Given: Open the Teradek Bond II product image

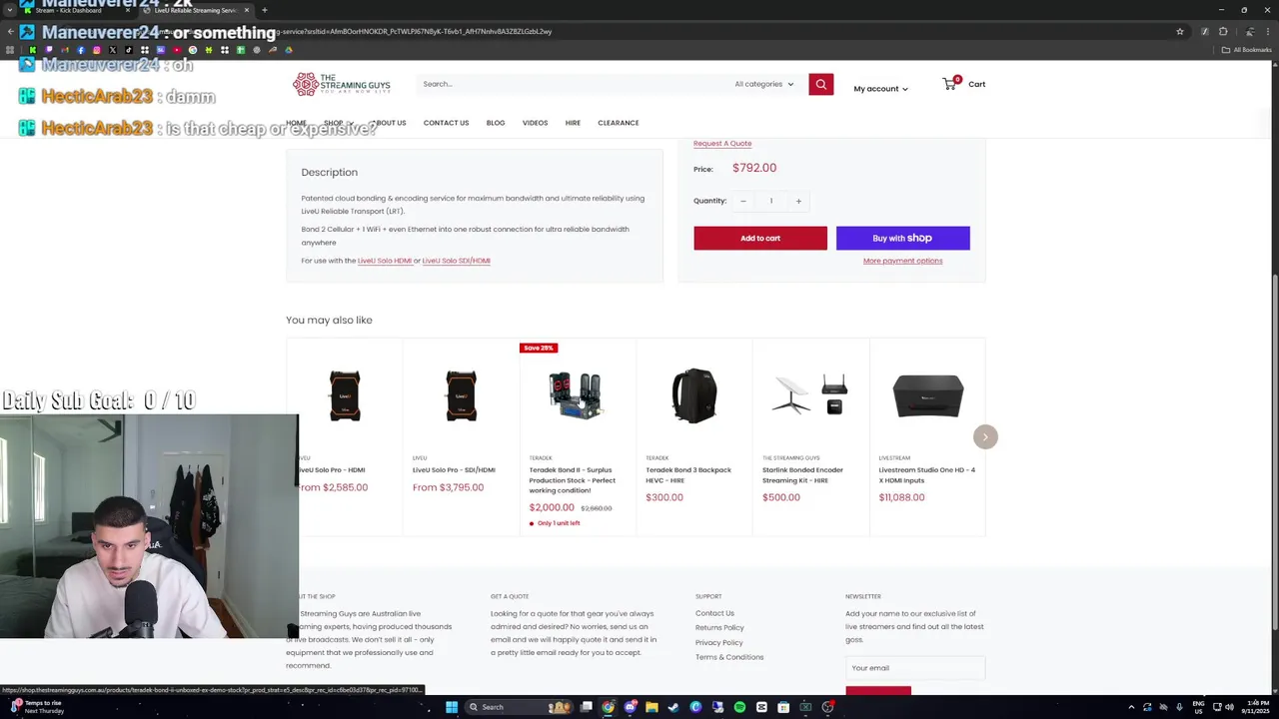Looking at the screenshot, I should [577, 395].
